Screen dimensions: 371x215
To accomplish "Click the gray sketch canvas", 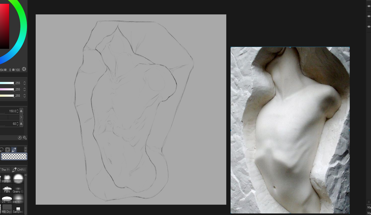I will [x=131, y=109].
